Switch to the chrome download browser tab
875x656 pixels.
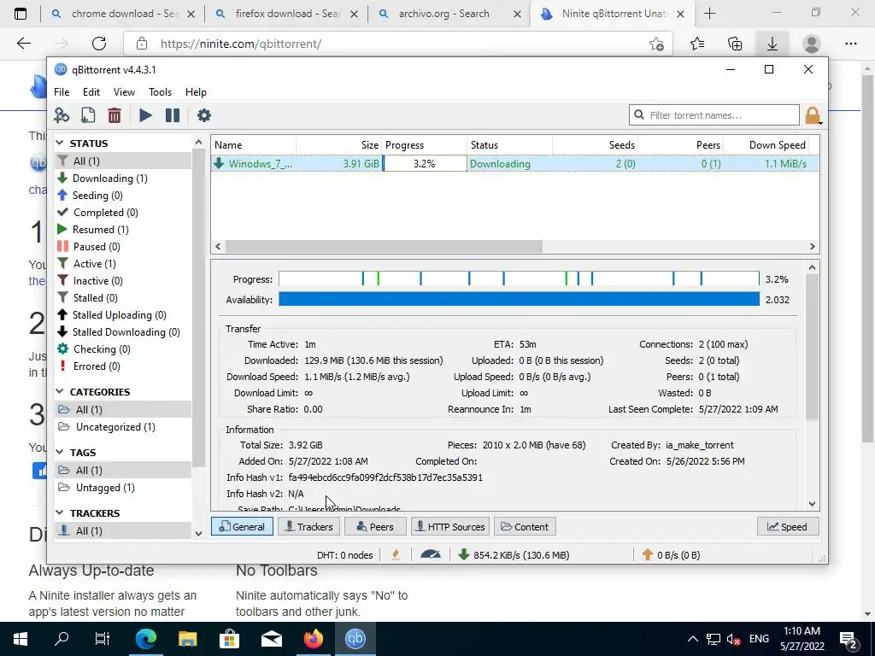tap(123, 14)
